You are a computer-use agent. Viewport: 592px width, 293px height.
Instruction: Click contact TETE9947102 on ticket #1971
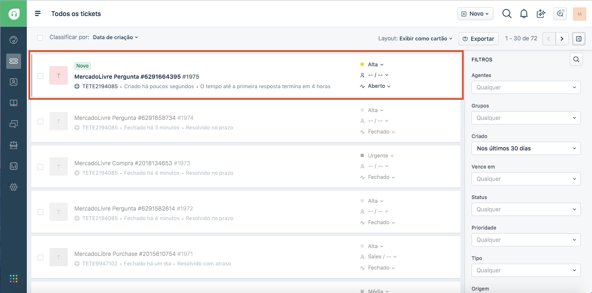100,263
